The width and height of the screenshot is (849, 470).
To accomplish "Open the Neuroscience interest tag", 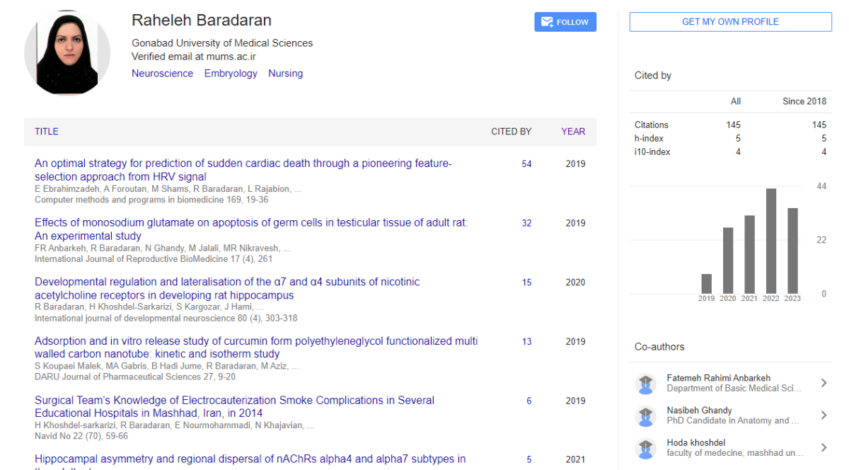I will [162, 74].
